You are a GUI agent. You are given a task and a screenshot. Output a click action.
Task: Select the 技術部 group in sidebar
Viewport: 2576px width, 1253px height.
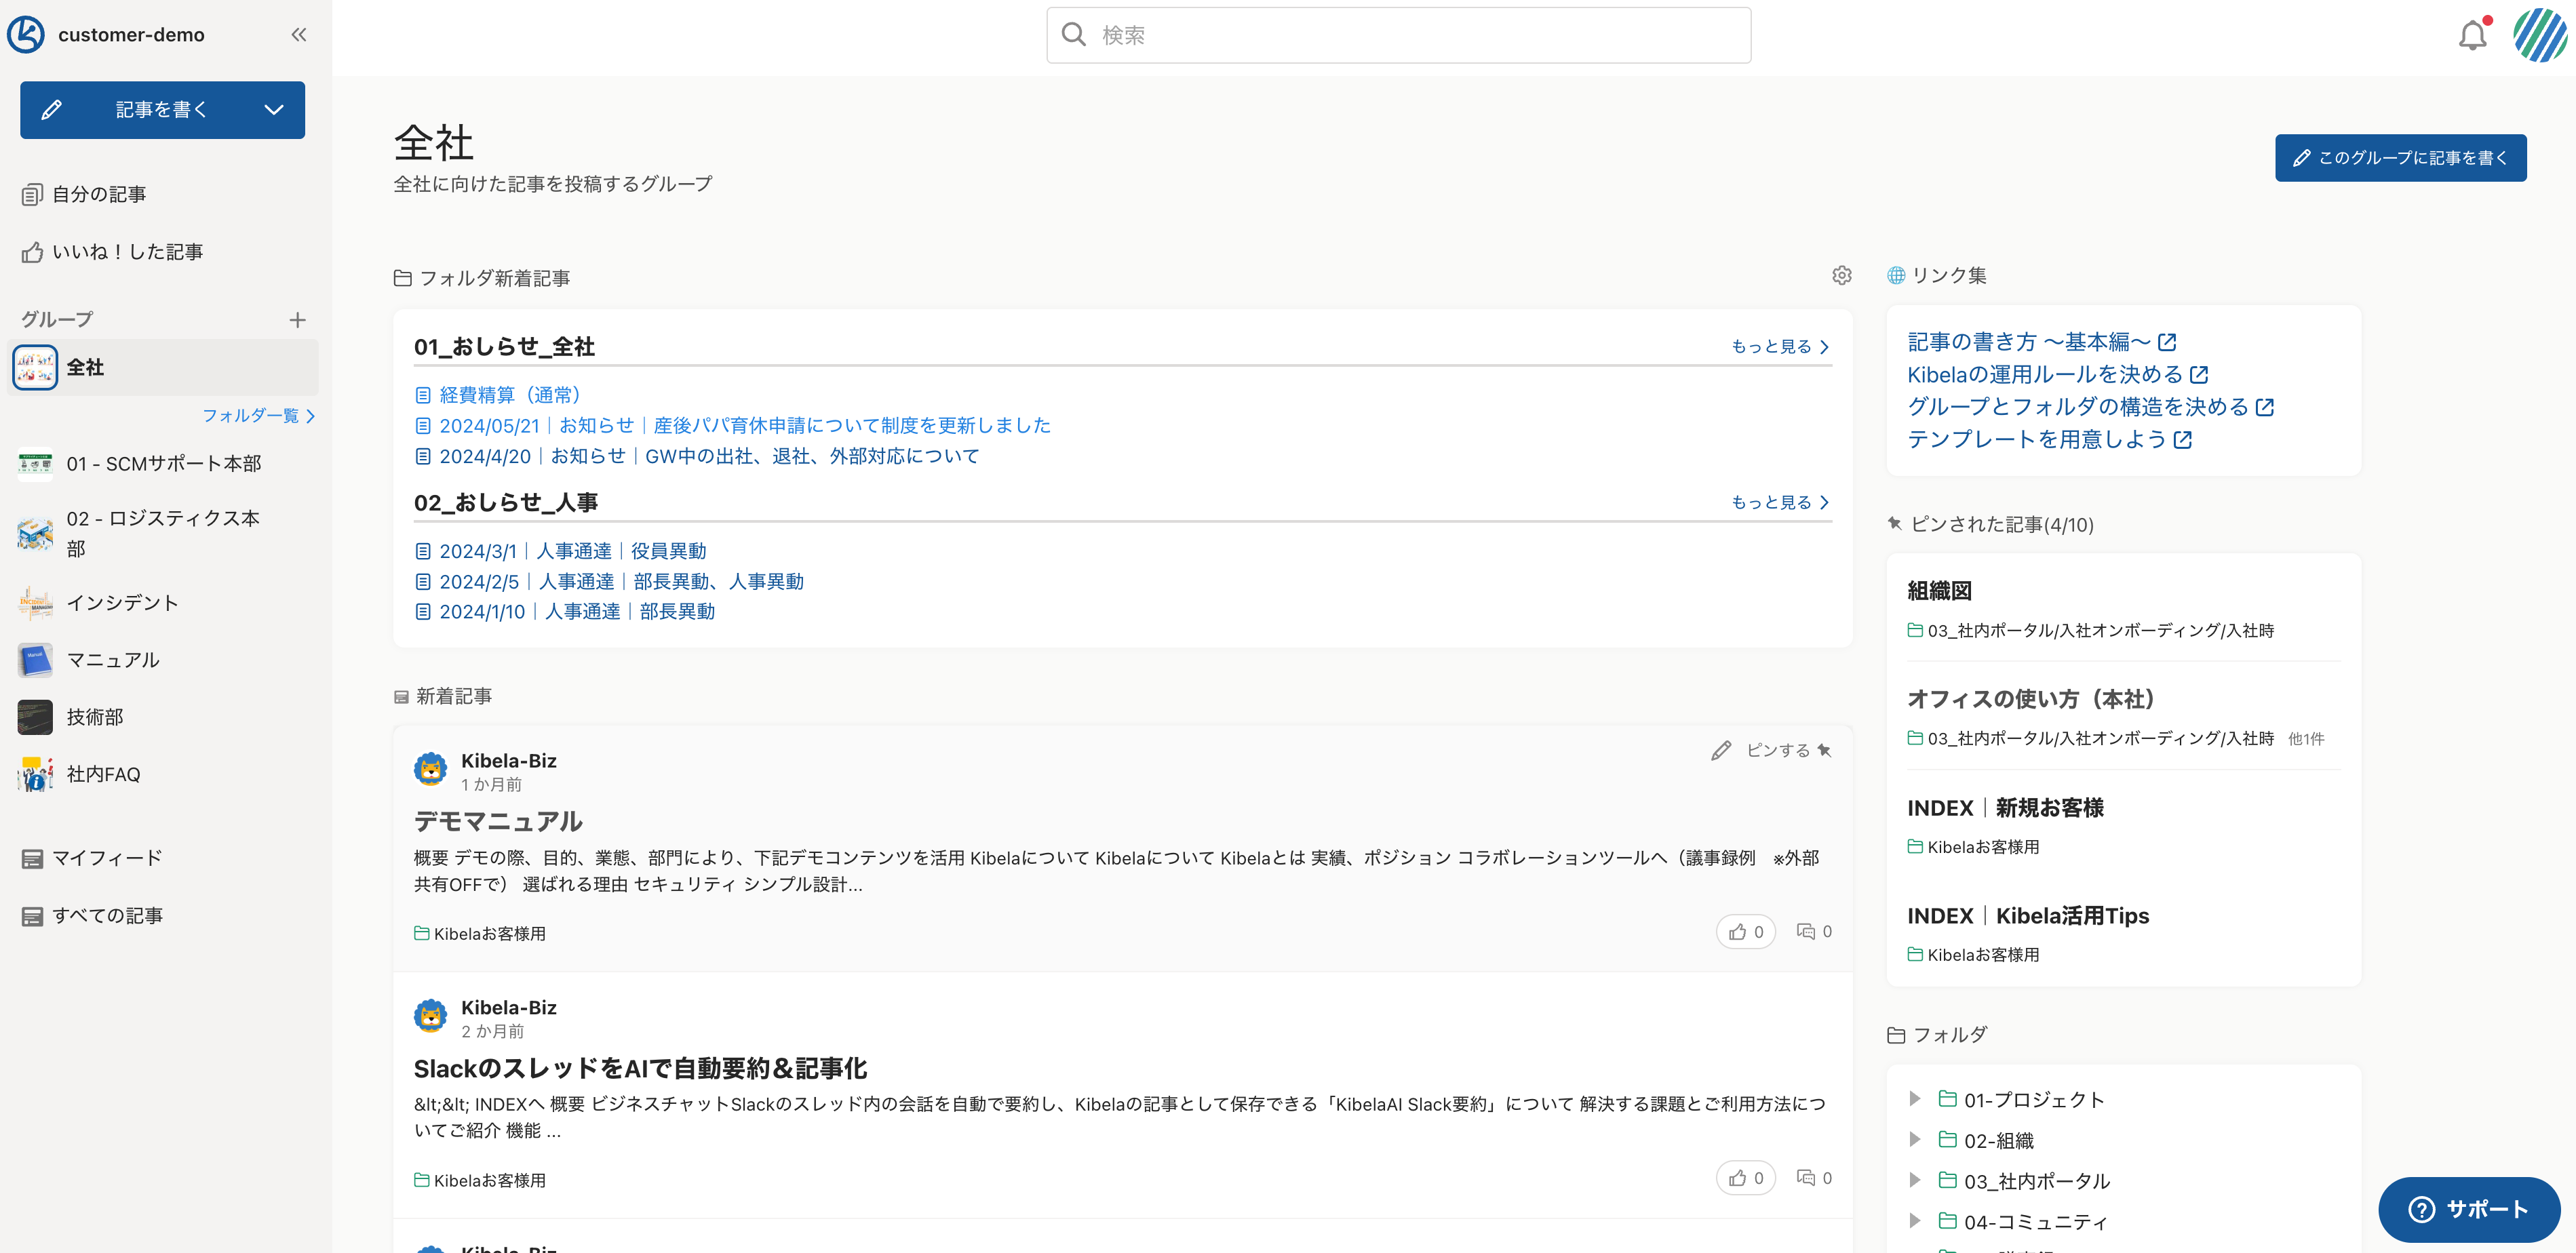click(94, 717)
